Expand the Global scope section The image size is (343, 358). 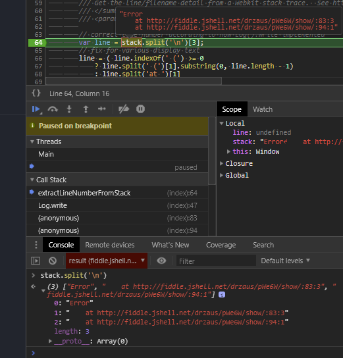pos(221,175)
